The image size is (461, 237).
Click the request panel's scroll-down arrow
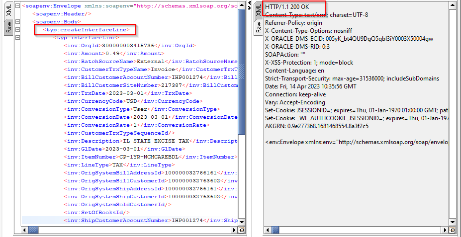tap(242, 222)
